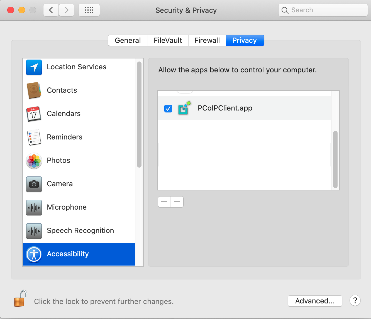Click the Speech Recognition waveform icon

coord(34,231)
